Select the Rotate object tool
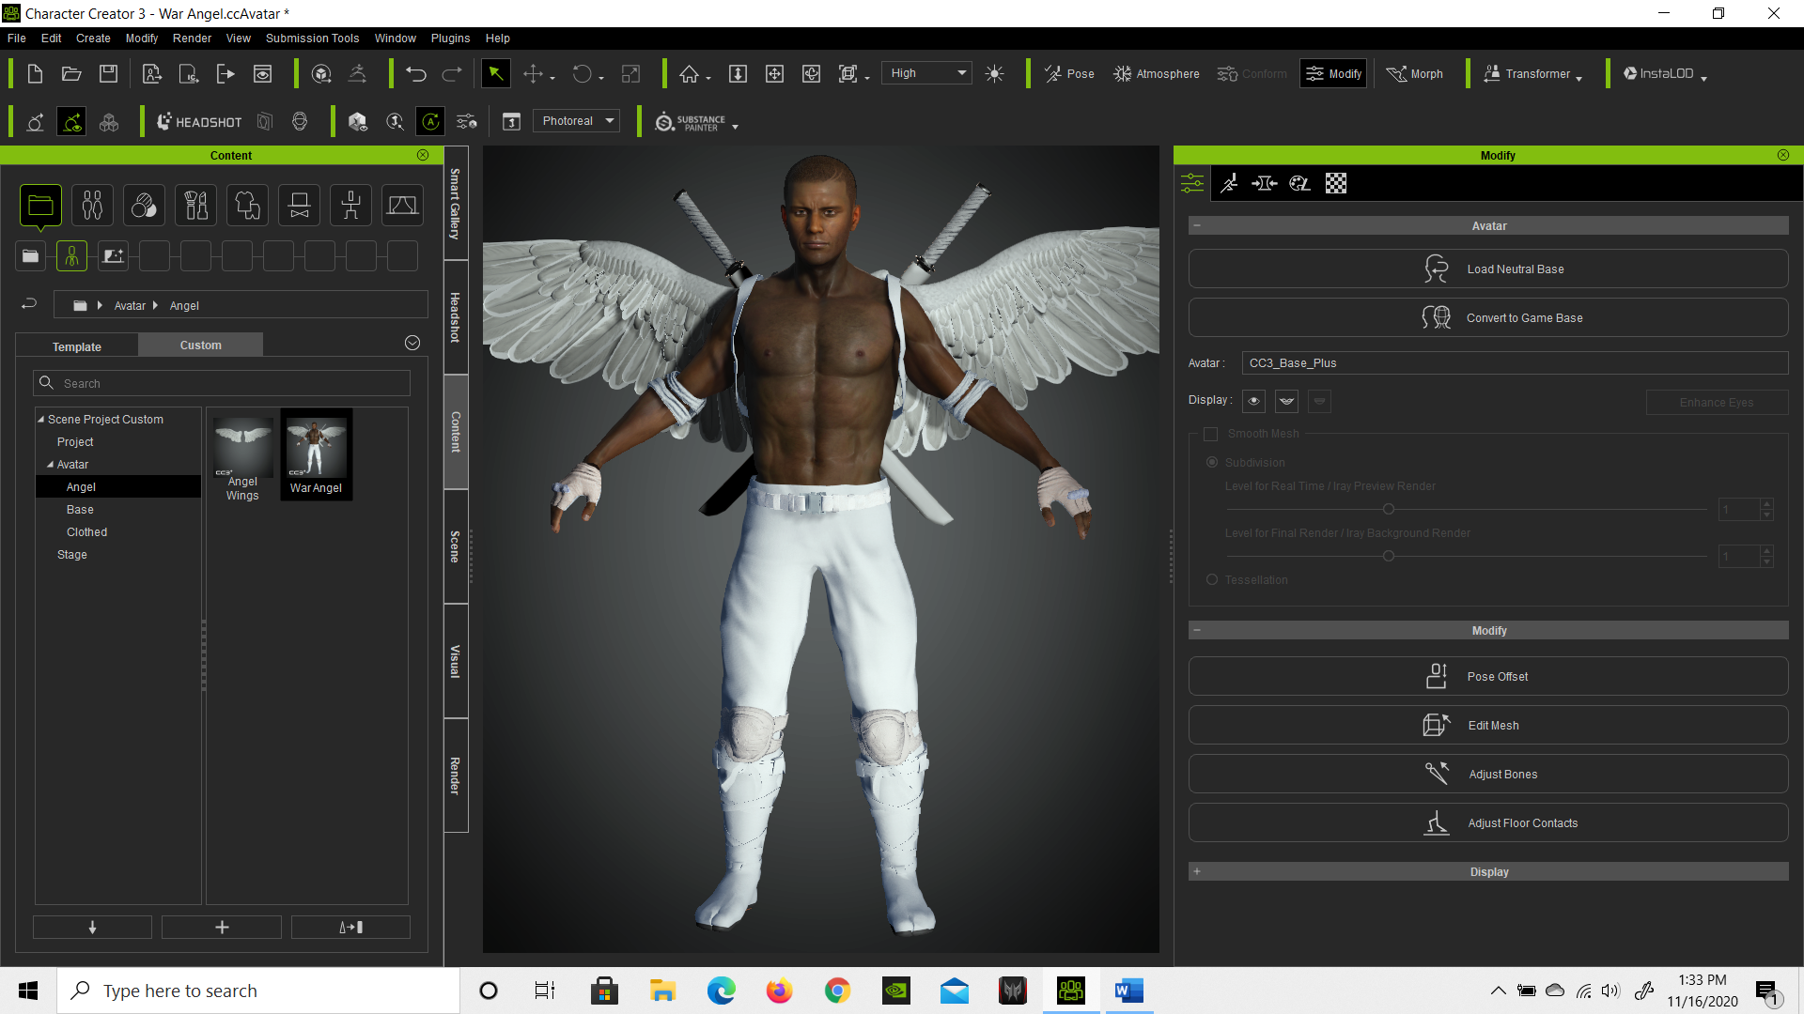Screen dimensions: 1804x1014 582,74
